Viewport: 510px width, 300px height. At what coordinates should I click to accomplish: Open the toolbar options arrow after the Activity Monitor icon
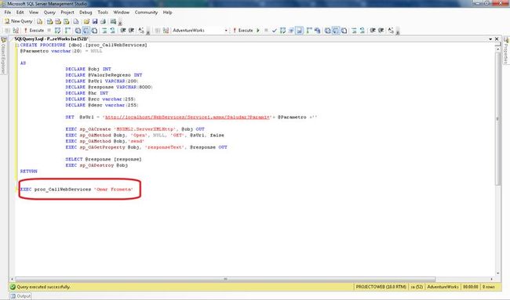coord(120,23)
